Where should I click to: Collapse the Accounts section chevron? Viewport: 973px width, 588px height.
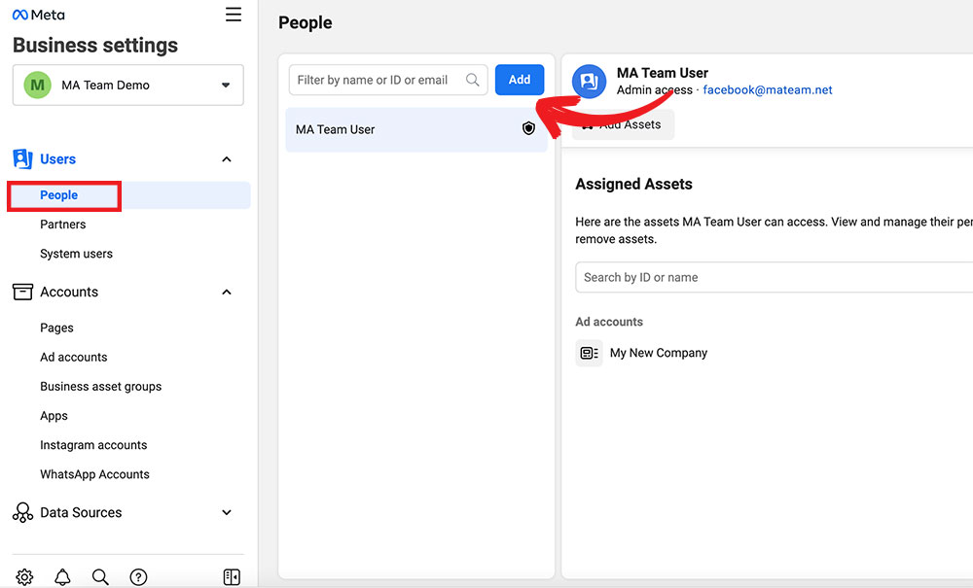pyautogui.click(x=227, y=292)
